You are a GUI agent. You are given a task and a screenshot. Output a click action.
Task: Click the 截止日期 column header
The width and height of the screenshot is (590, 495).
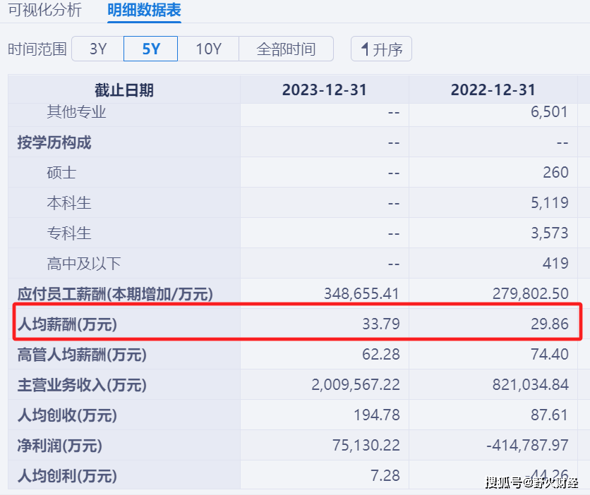tap(124, 90)
